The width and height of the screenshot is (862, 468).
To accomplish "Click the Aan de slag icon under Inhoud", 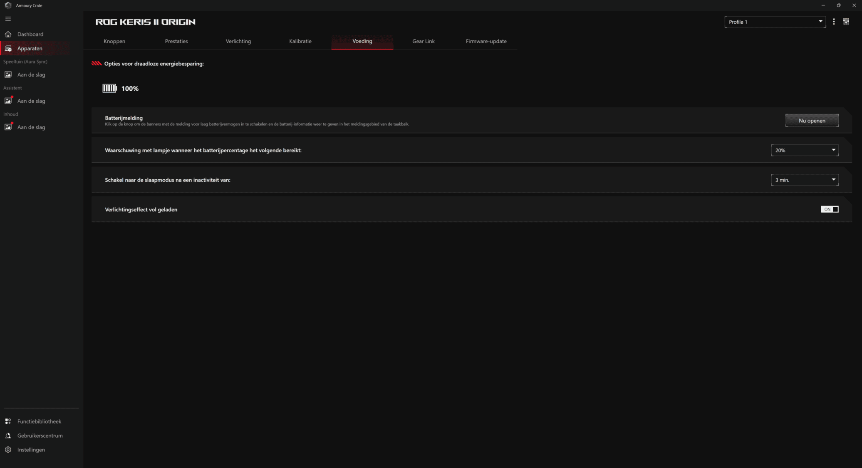I will (8, 127).
